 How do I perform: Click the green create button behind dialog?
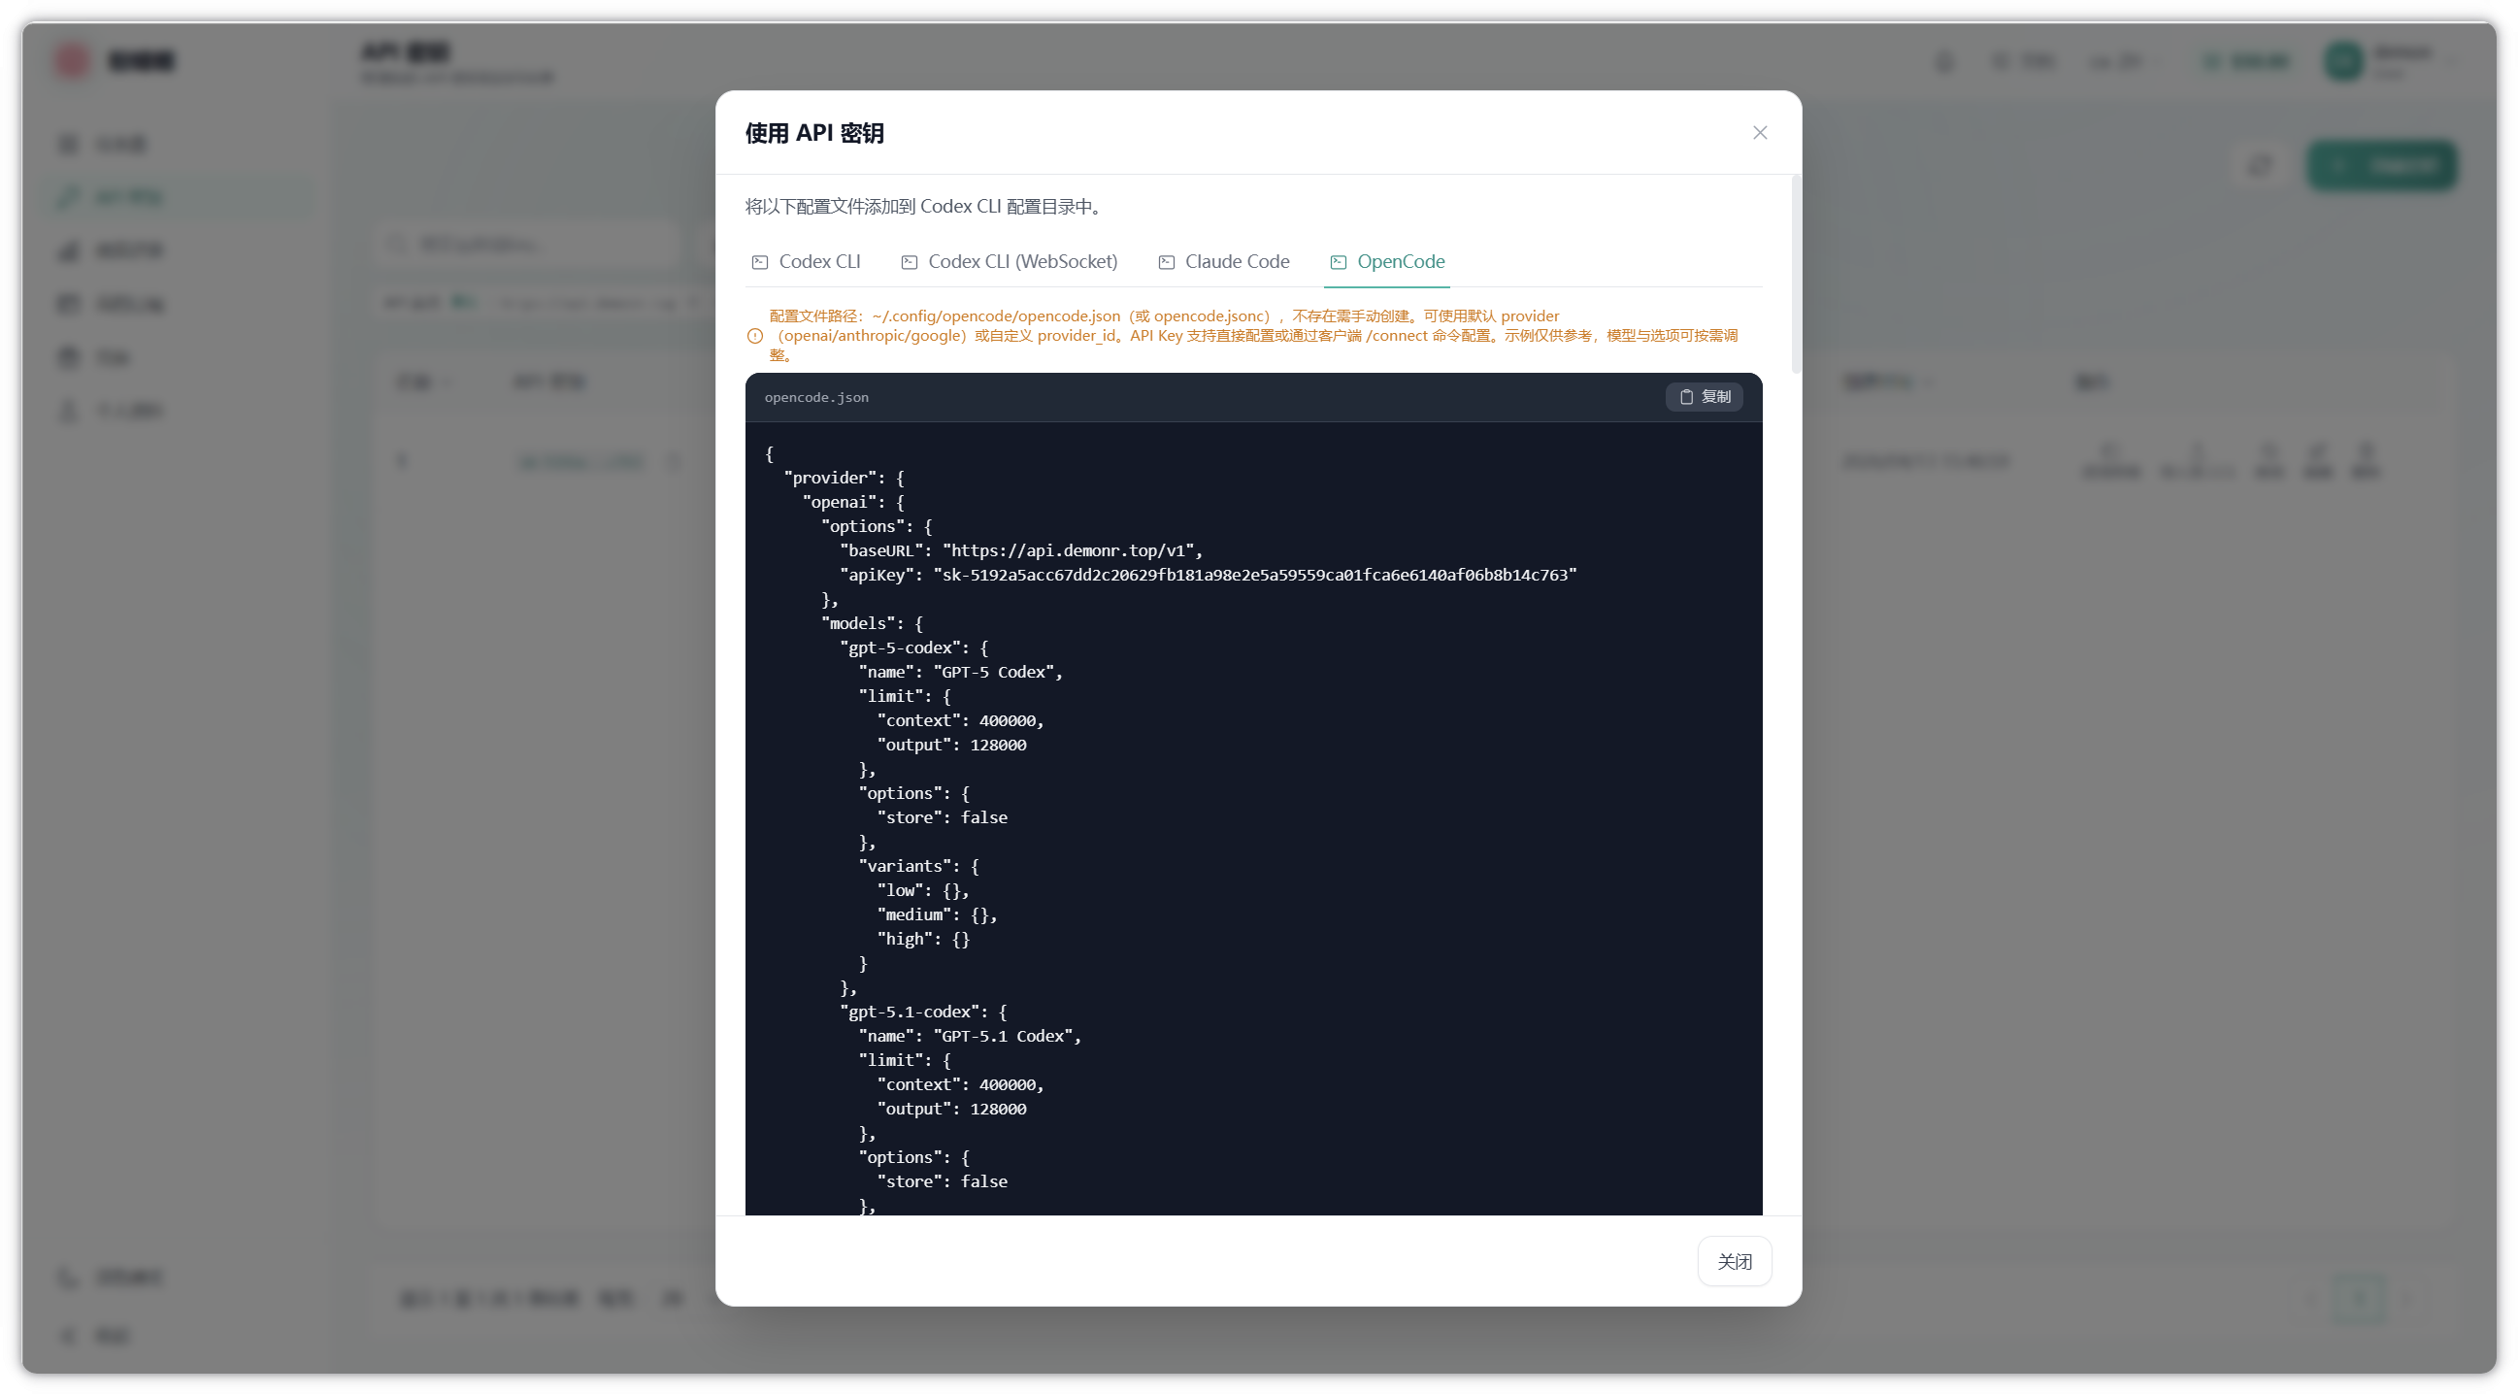pos(2382,165)
